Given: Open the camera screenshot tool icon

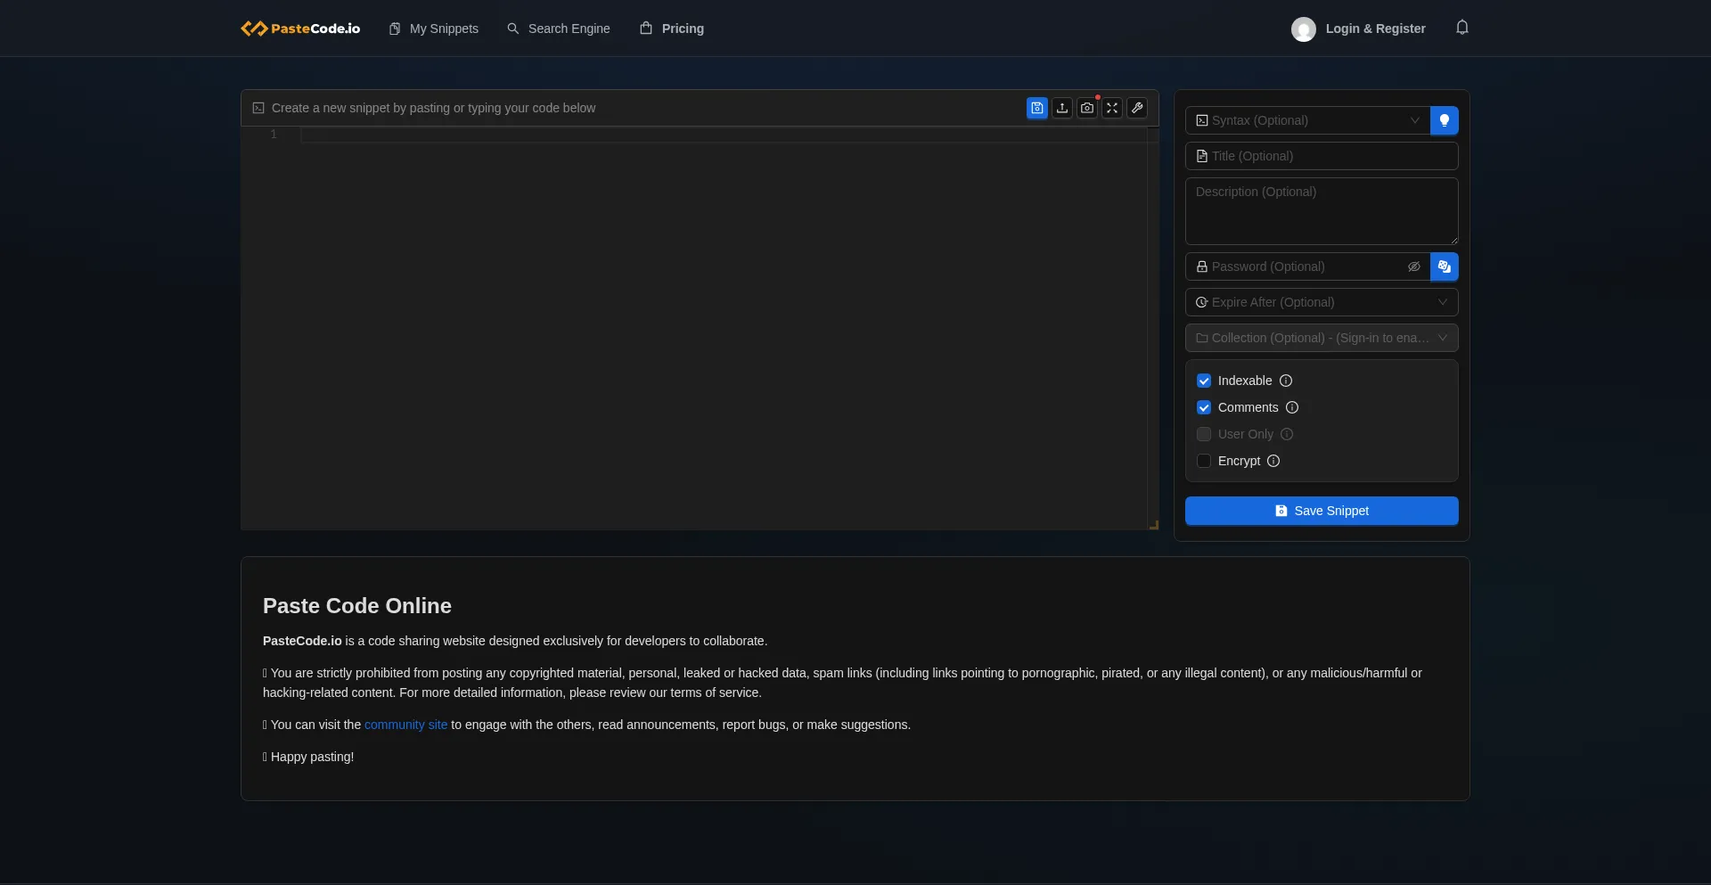Looking at the screenshot, I should (1086, 108).
